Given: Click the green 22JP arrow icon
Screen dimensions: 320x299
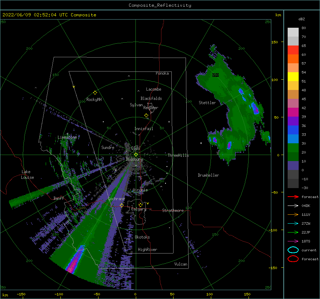Looking at the screenshot, I should click(293, 232).
